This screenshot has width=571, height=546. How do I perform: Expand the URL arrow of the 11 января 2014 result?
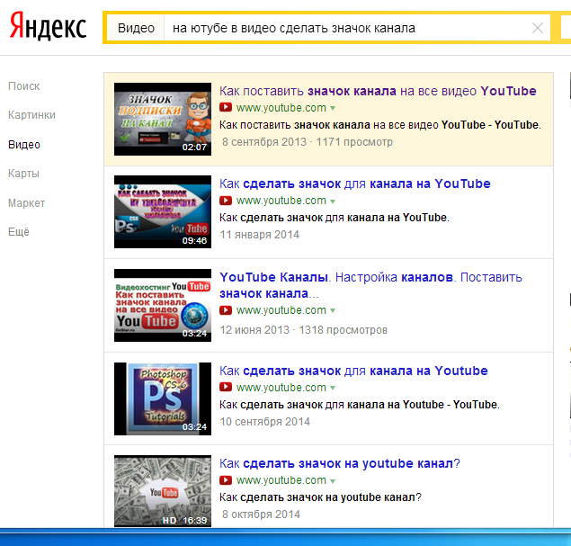click(333, 201)
